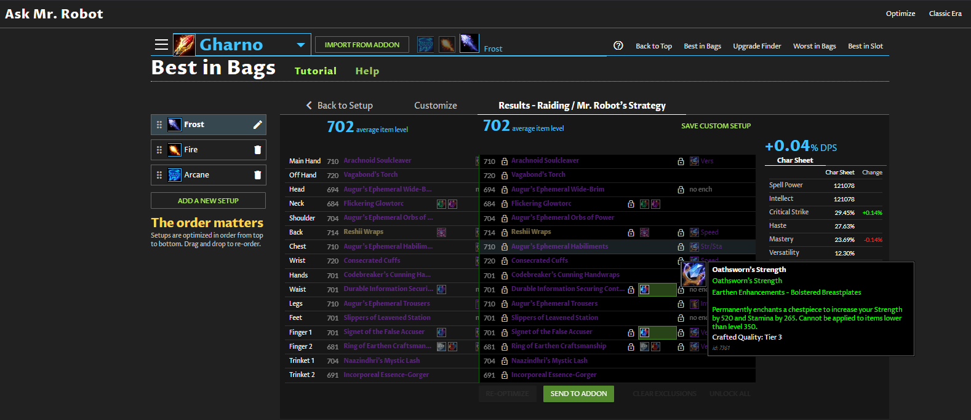
Task: Click the purple gem in current Neck row
Action: click(452, 204)
